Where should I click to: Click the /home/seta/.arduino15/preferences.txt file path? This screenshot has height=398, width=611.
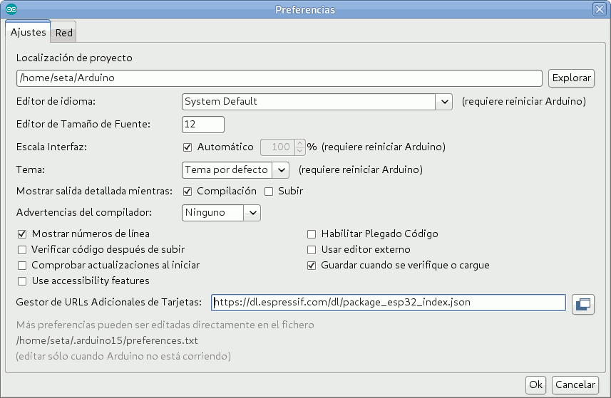107,340
